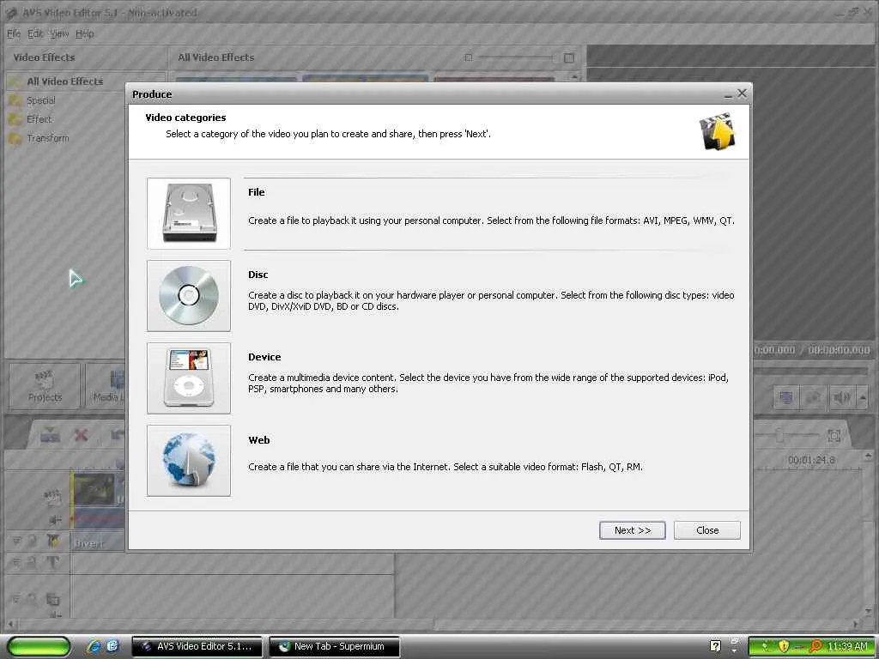This screenshot has height=659, width=879.
Task: Select the Transform folder
Action: tap(48, 138)
